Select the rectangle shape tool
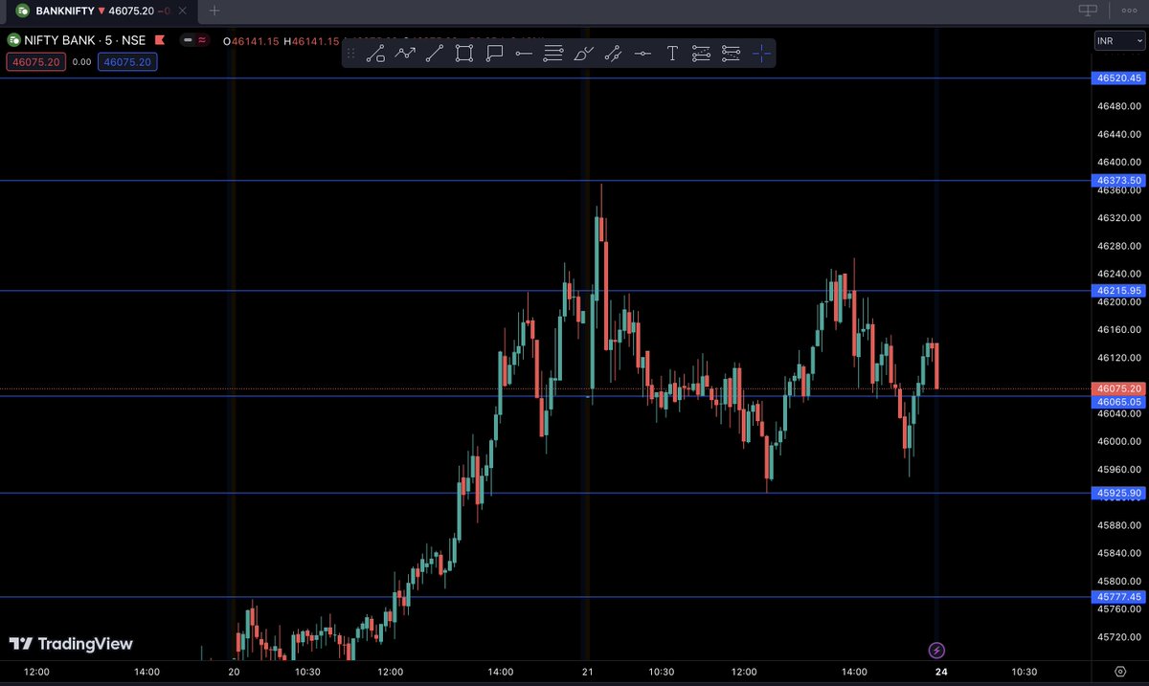Viewport: 1149px width, 686px height. coord(464,54)
